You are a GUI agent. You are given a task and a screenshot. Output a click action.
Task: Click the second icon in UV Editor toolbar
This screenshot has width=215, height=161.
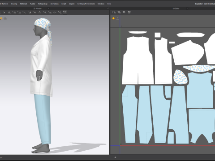pyautogui.click(x=119, y=13)
